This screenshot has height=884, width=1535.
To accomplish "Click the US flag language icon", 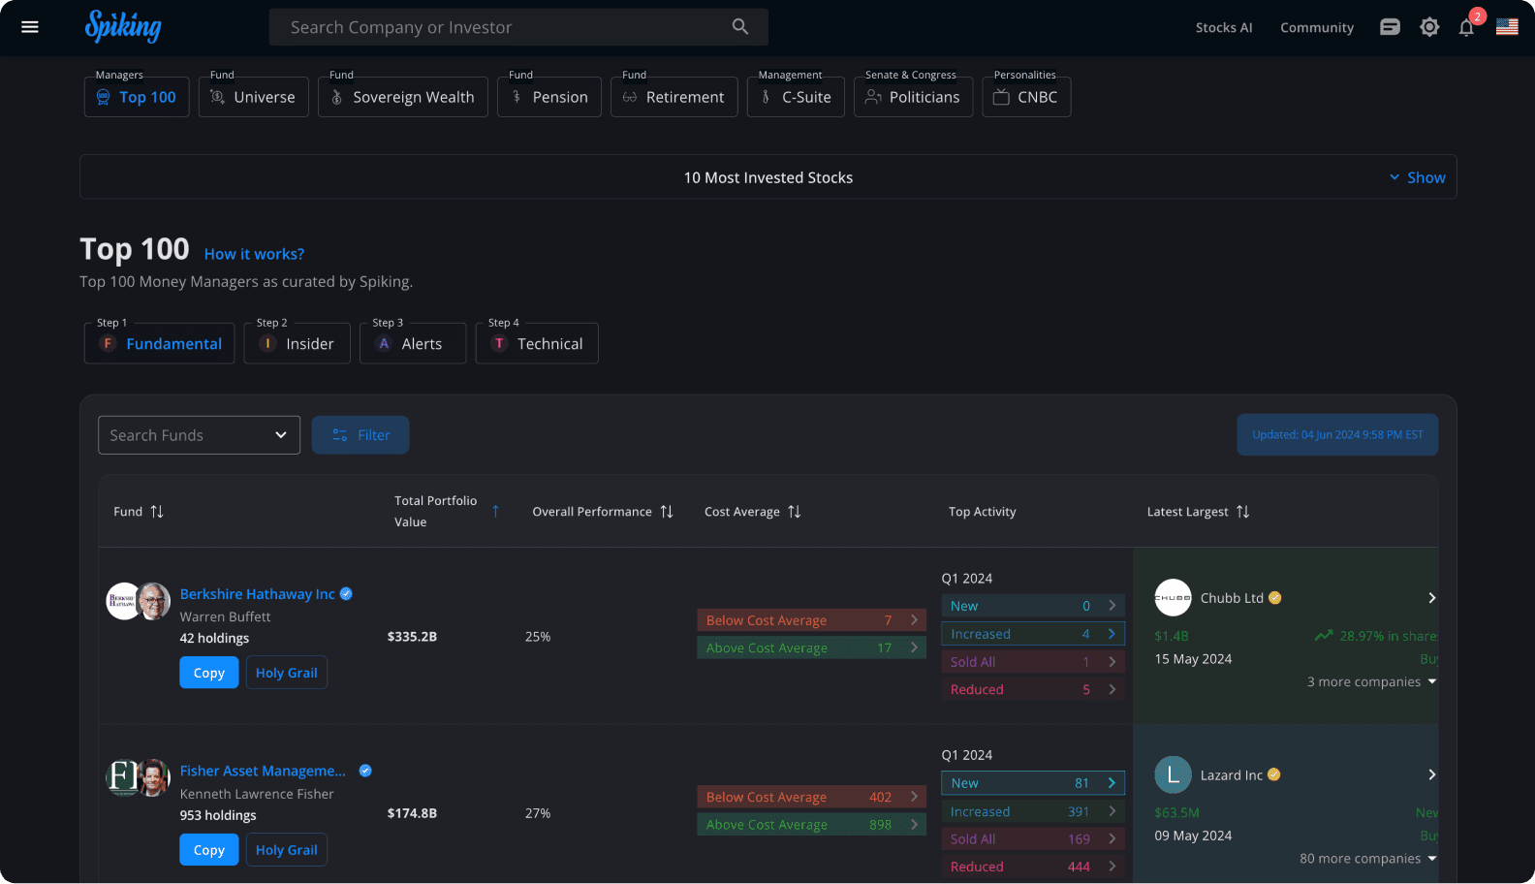I will (x=1507, y=27).
